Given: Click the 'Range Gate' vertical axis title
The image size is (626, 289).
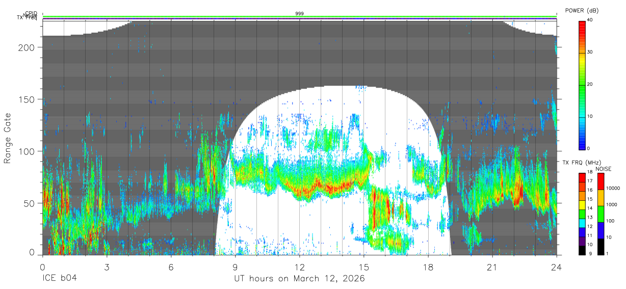Looking at the screenshot, I should coord(8,139).
